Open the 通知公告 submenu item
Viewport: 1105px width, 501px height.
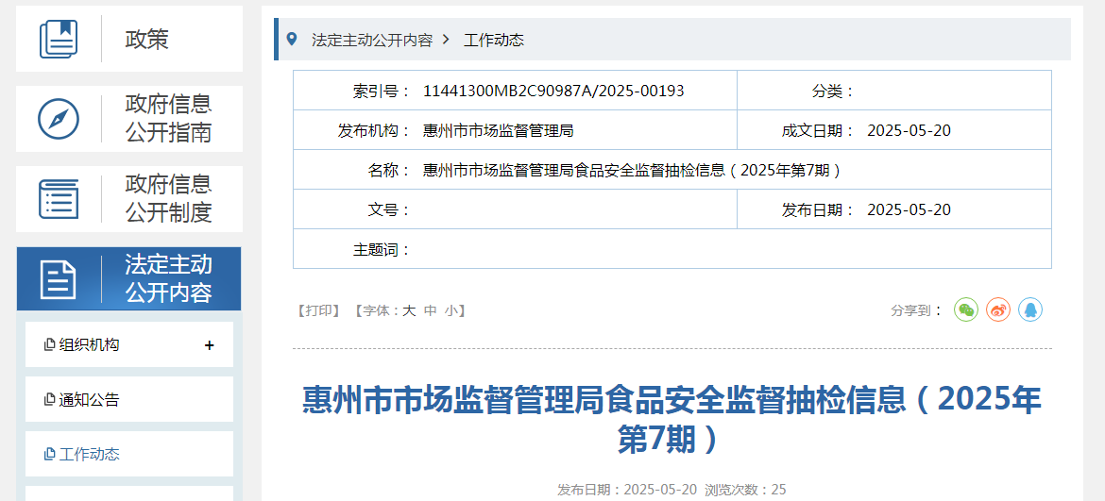129,399
